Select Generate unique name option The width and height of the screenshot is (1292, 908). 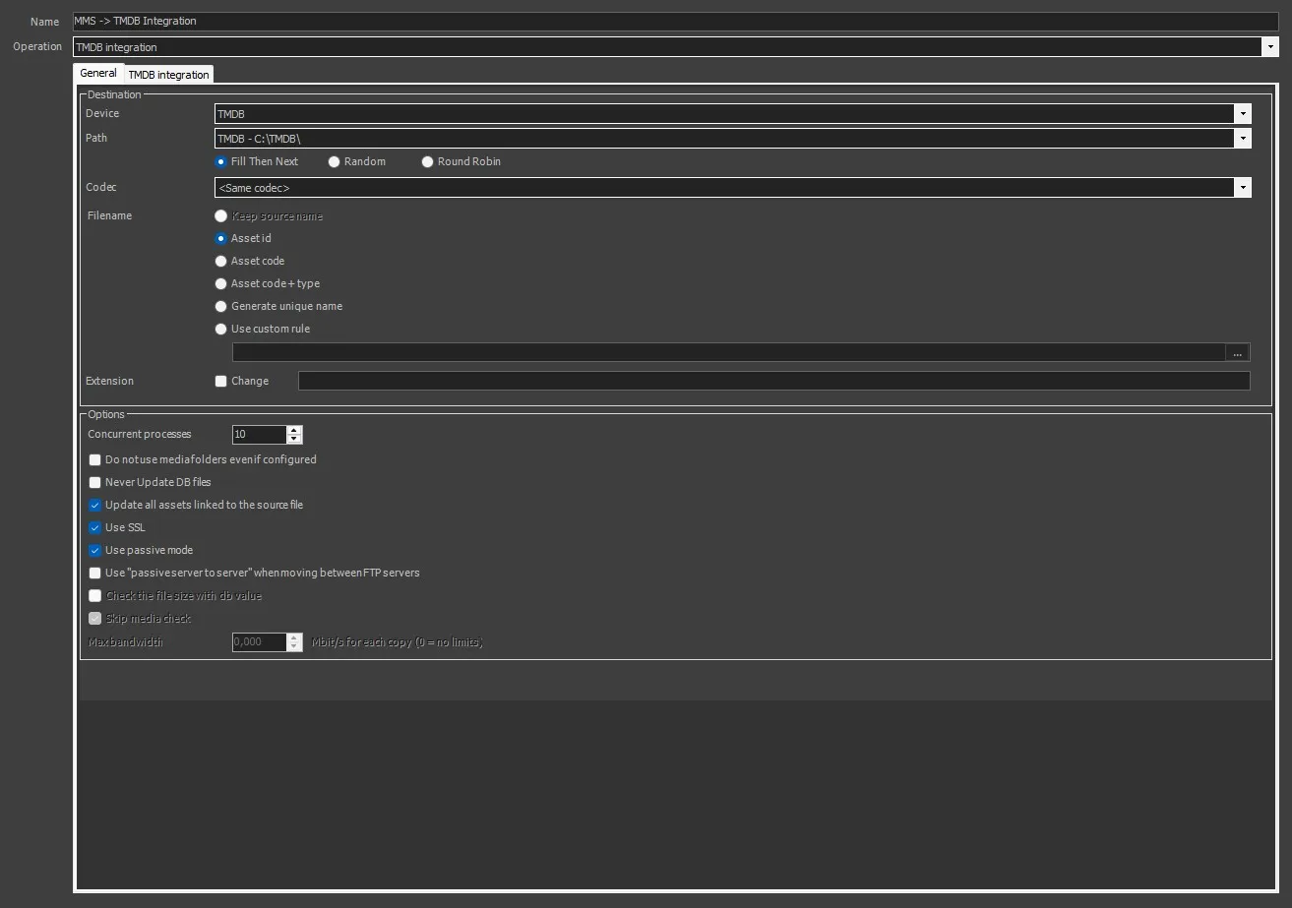[221, 306]
